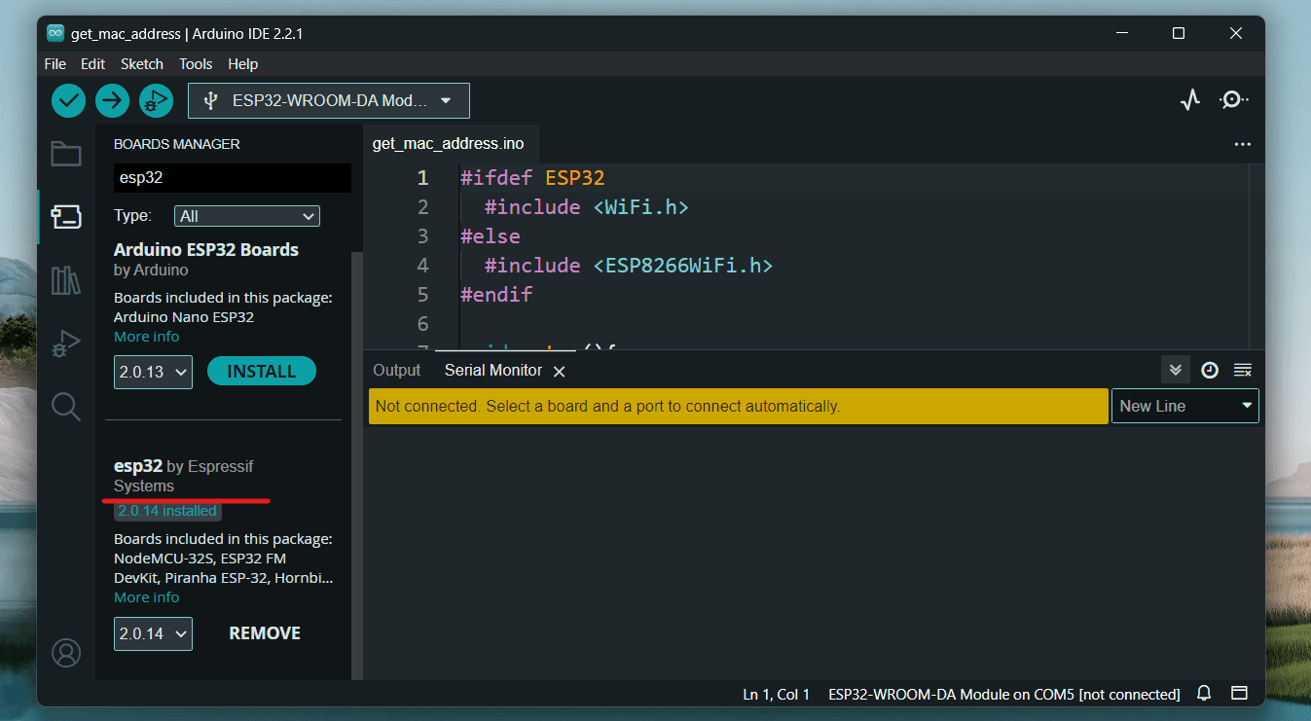
Task: Start Debugging with the toolbar play-bug button
Action: coord(156,100)
